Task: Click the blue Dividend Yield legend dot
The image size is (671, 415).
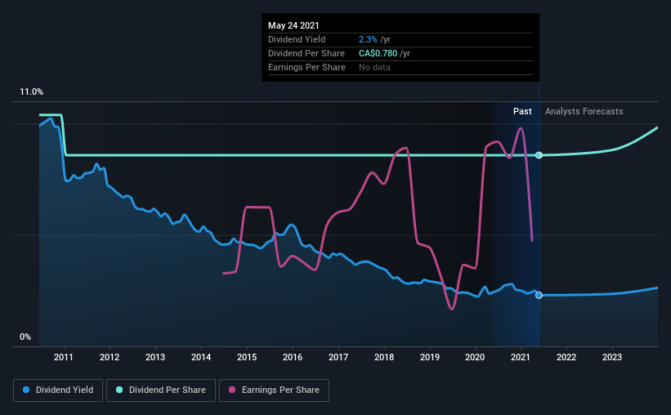Action: [26, 390]
